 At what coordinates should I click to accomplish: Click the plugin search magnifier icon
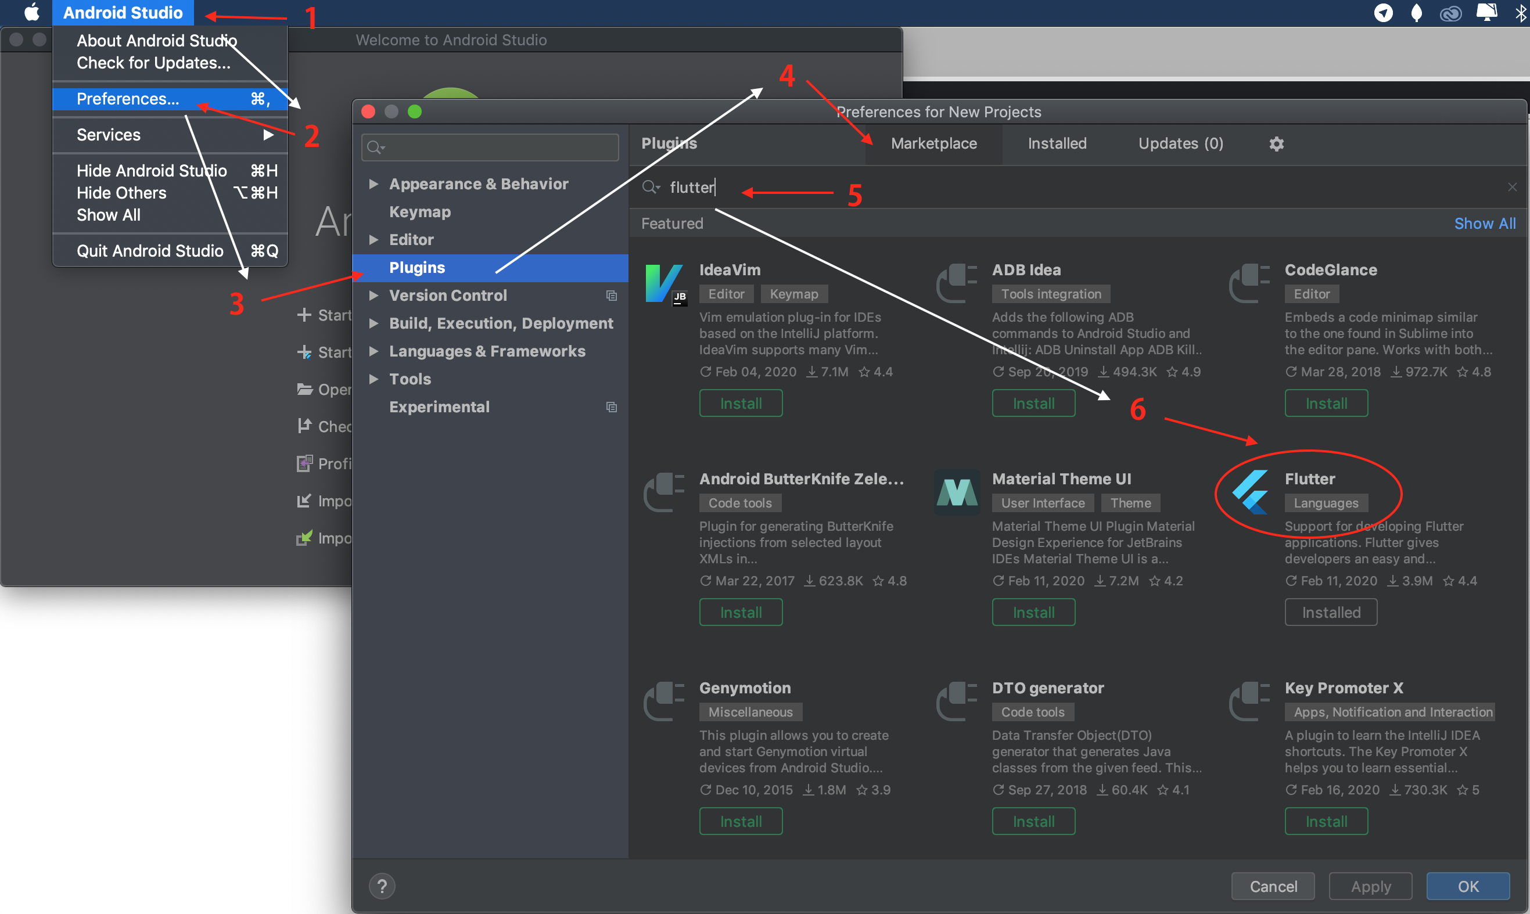pyautogui.click(x=651, y=186)
